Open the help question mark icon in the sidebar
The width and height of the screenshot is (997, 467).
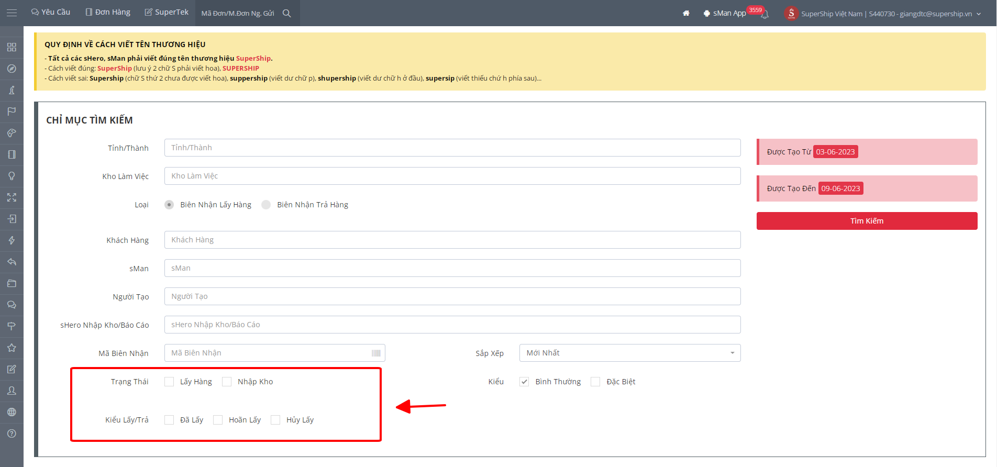click(x=12, y=433)
